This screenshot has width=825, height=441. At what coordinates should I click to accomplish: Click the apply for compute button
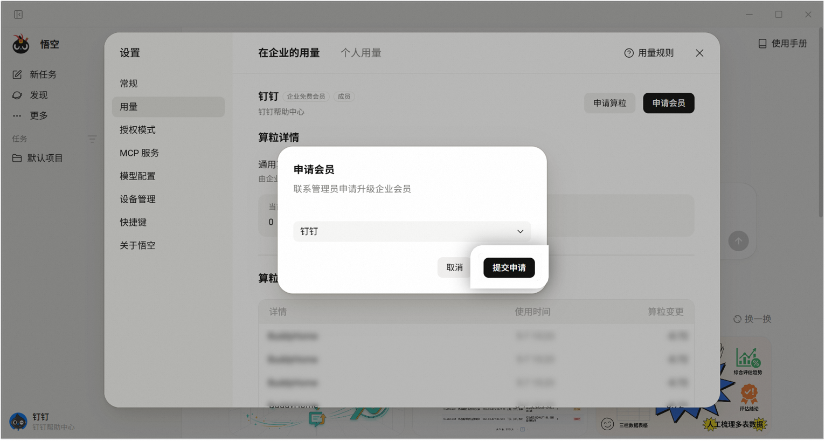pos(609,103)
